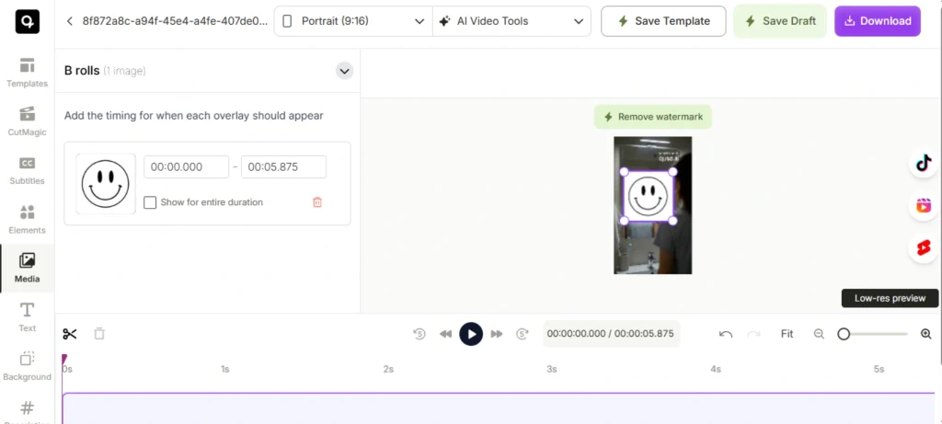Open the Portrait (9:16) aspect ratio dropdown
The width and height of the screenshot is (942, 424).
pyautogui.click(x=353, y=20)
